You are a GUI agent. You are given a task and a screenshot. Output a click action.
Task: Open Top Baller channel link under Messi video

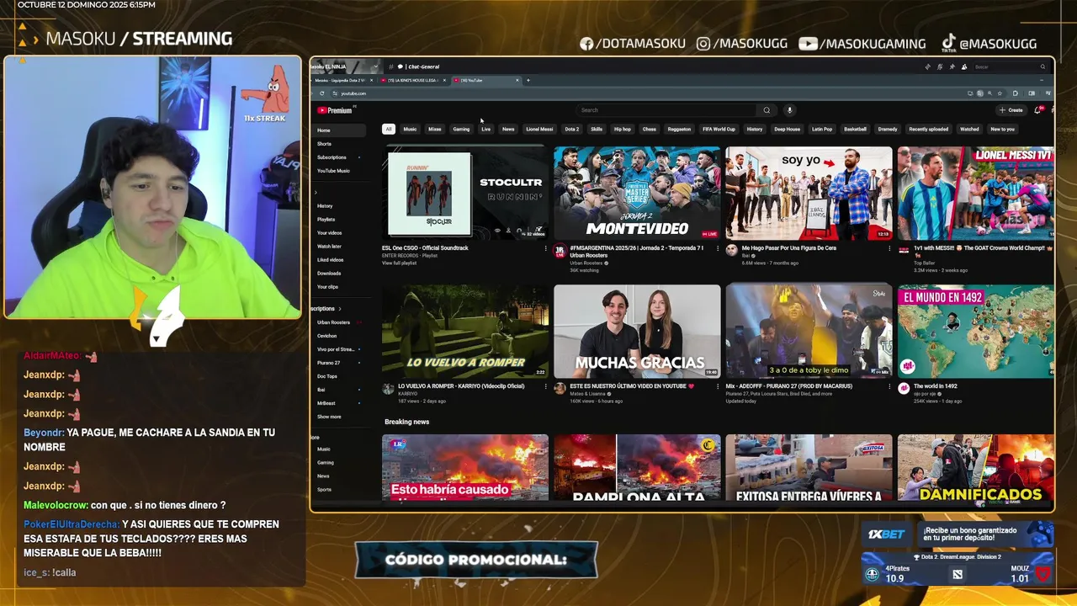pyautogui.click(x=924, y=263)
